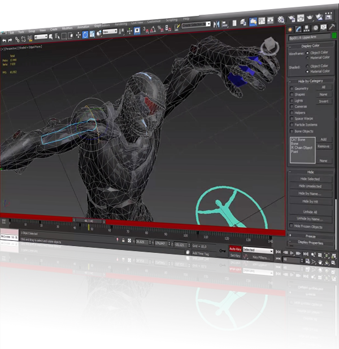
Task: Activate the Select and Rotate tool
Action: [85, 35]
